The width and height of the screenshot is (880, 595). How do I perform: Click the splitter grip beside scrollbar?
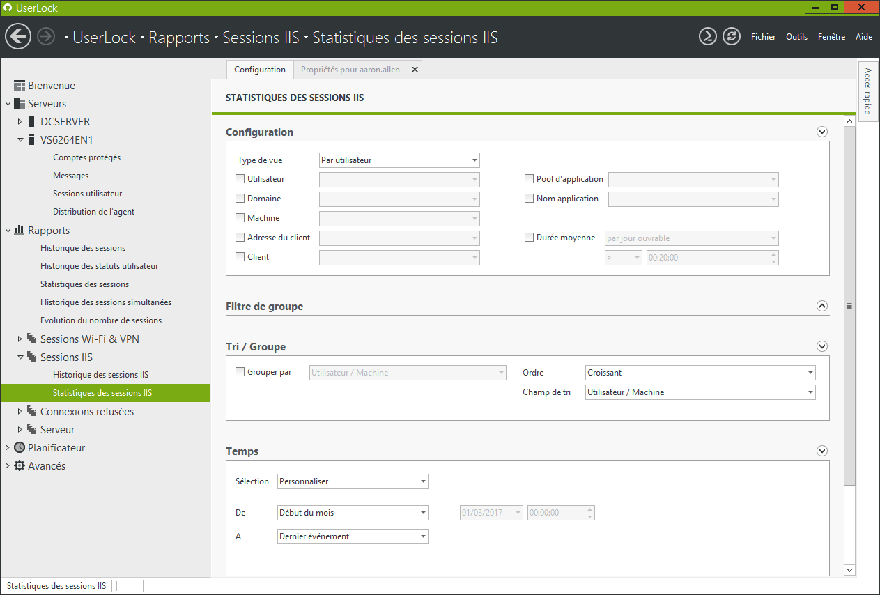tap(849, 306)
